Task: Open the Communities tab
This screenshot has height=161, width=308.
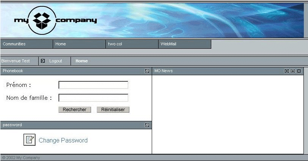Action: tap(27, 44)
